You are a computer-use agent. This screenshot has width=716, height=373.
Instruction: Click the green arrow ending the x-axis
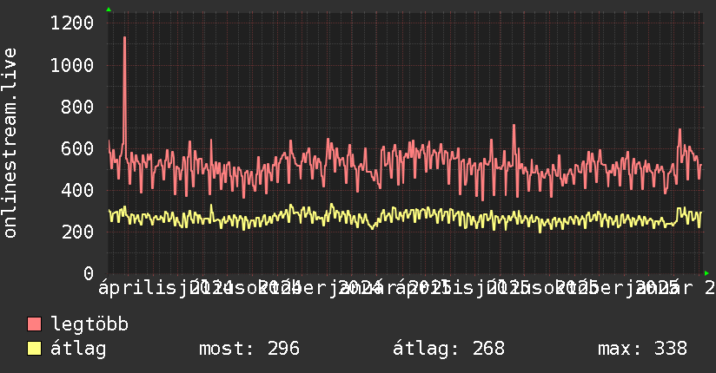pos(706,273)
